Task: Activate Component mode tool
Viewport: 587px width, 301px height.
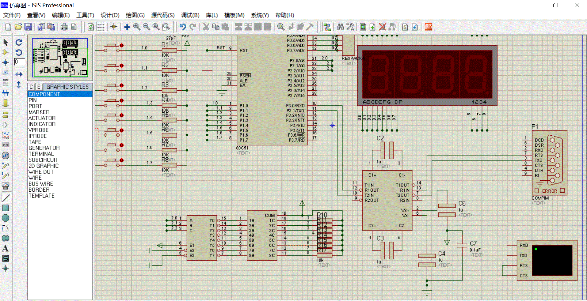Action: click(x=6, y=52)
